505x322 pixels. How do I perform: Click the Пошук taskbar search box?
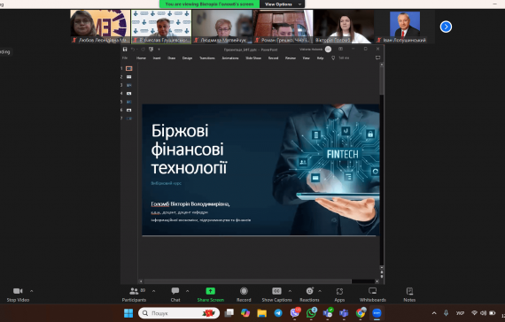click(x=179, y=313)
